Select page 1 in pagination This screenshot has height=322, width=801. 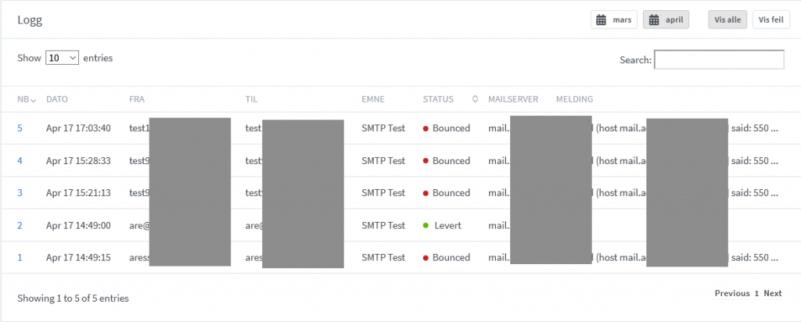756,293
